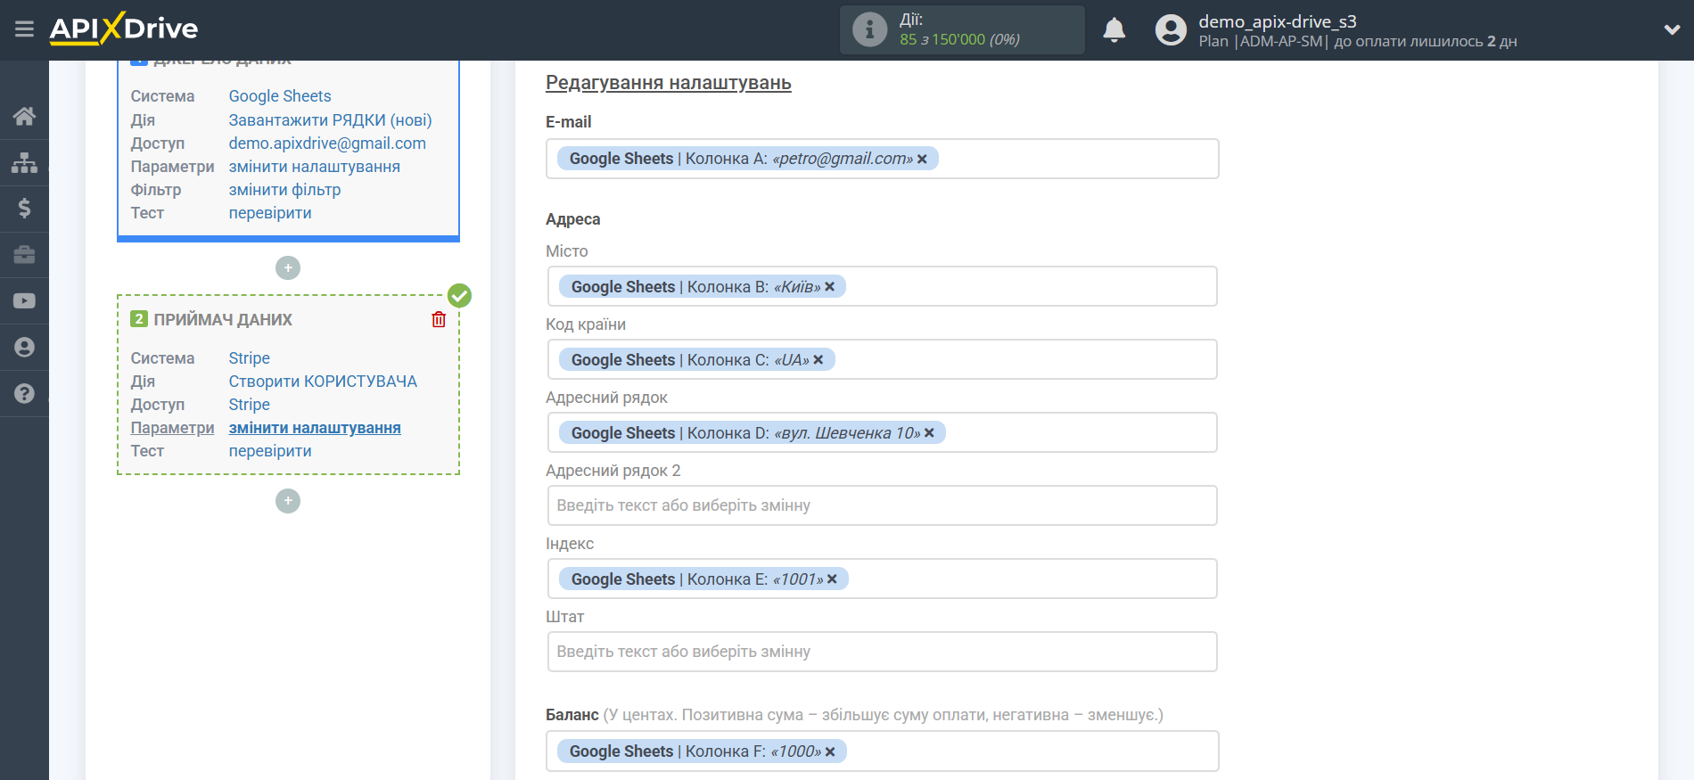The width and height of the screenshot is (1694, 780).
Task: Click the Параметри label in data receiver
Action: pyautogui.click(x=172, y=427)
